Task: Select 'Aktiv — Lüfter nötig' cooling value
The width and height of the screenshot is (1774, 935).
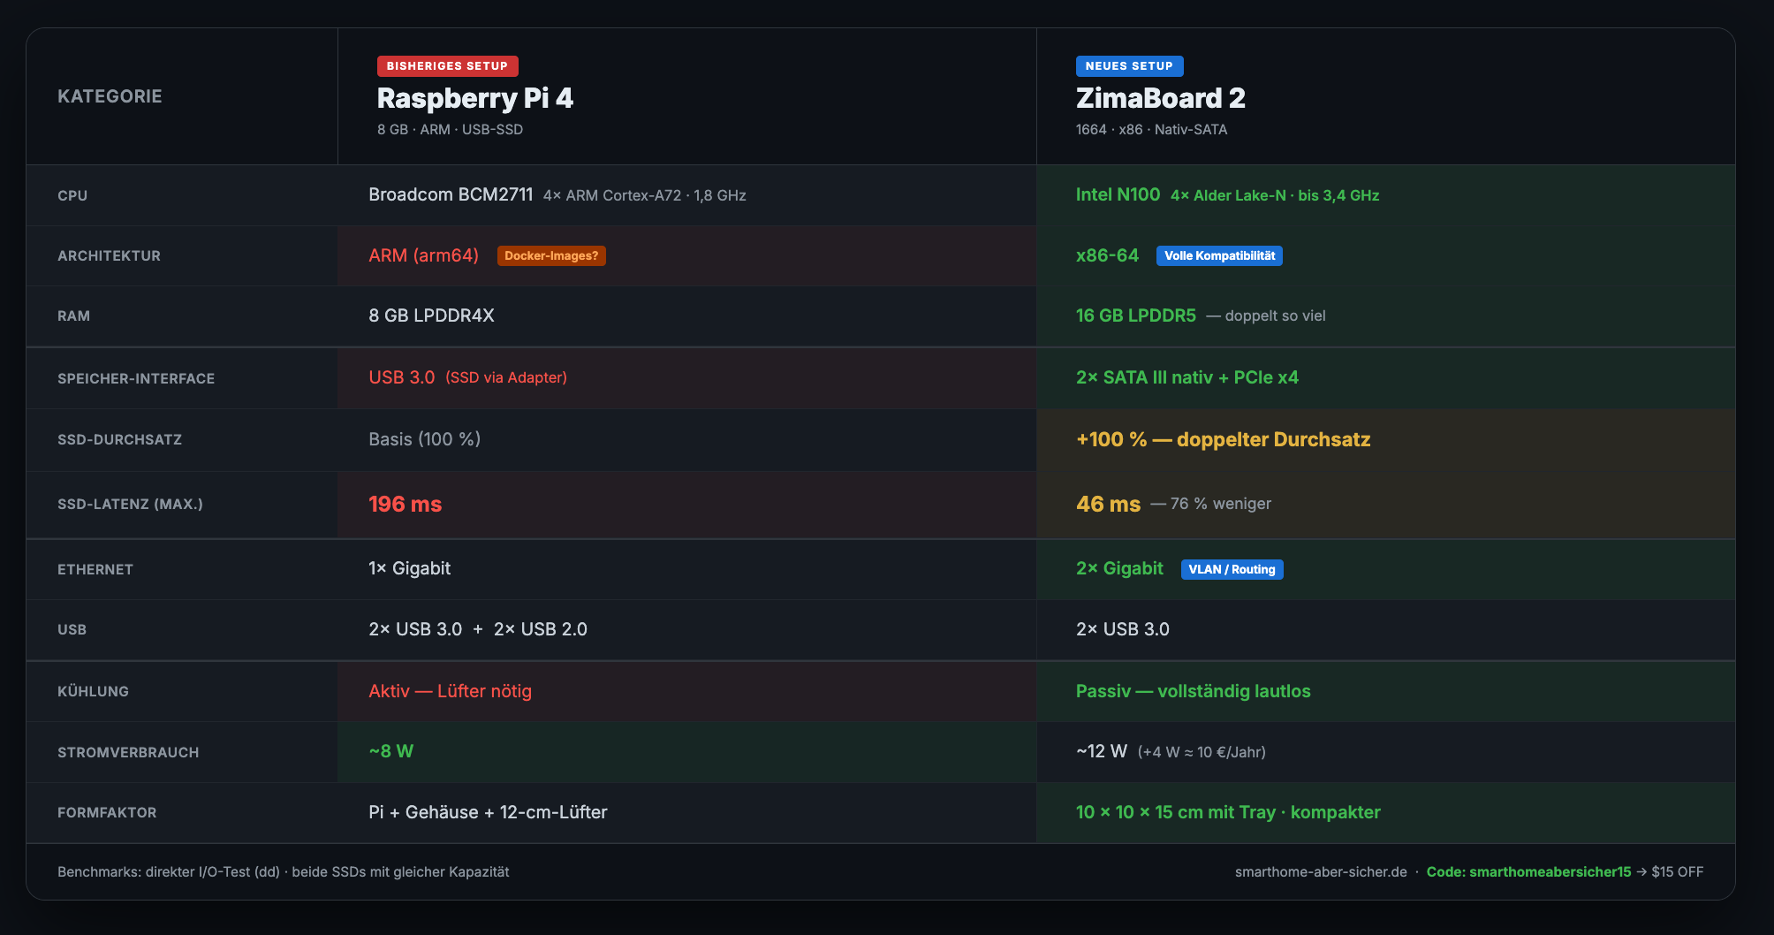Action: (451, 691)
